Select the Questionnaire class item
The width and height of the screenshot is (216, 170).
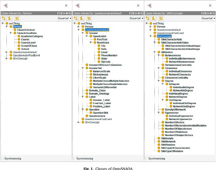pyautogui.click(x=97, y=116)
